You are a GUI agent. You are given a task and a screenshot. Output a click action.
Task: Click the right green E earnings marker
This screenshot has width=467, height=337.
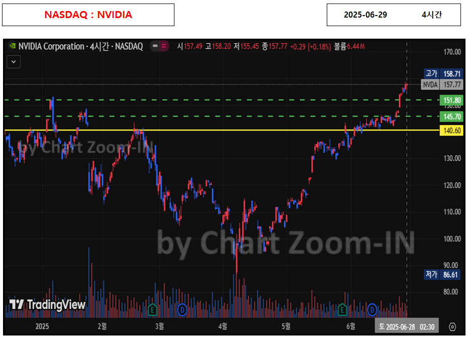[x=342, y=310]
